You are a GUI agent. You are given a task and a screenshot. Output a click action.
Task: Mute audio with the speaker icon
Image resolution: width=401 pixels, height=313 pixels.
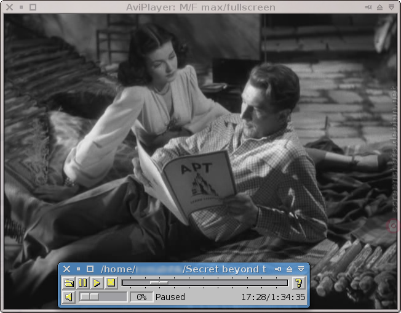[x=68, y=297]
